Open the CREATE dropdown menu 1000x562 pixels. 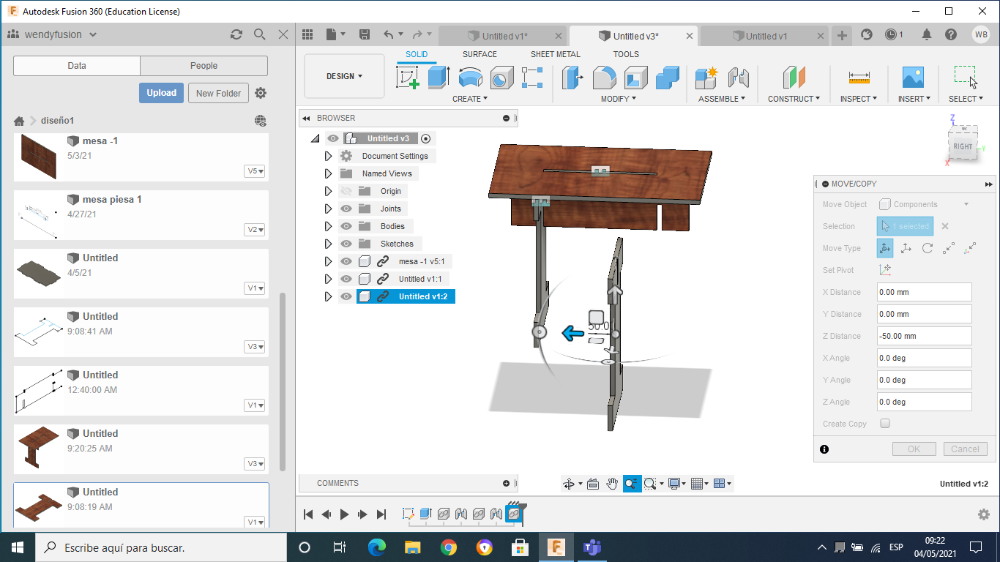469,99
